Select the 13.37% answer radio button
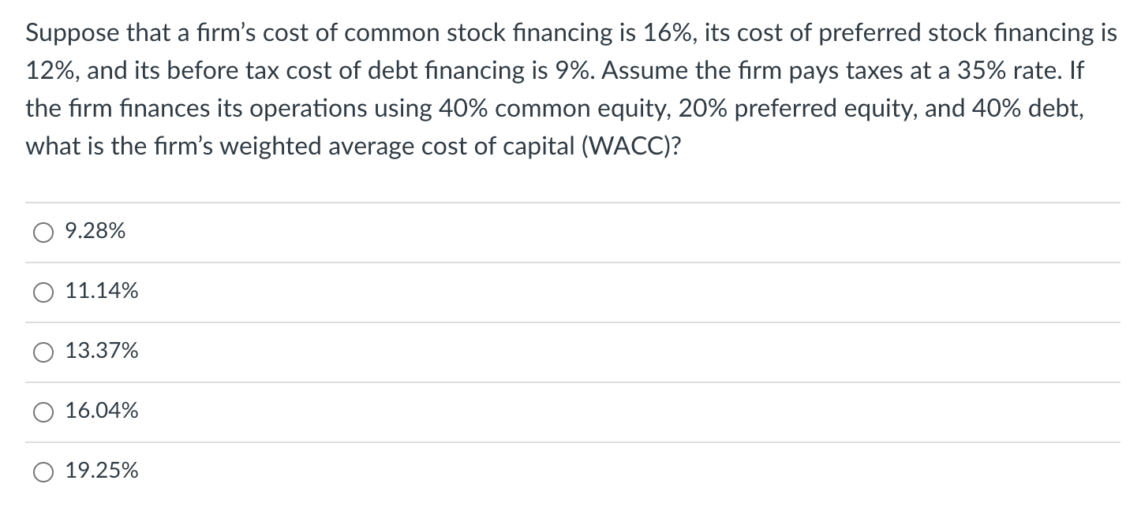The image size is (1141, 525). click(43, 352)
